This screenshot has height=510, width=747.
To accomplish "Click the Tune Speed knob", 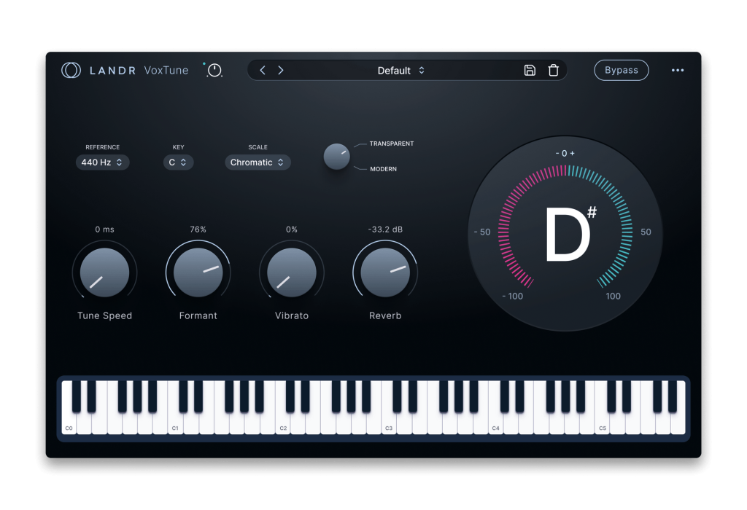I will (x=104, y=272).
